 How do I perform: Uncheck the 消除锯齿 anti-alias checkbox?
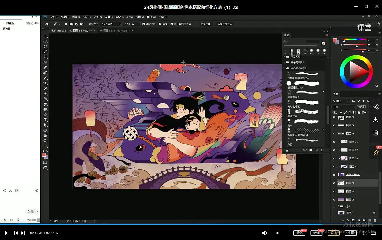point(144,24)
